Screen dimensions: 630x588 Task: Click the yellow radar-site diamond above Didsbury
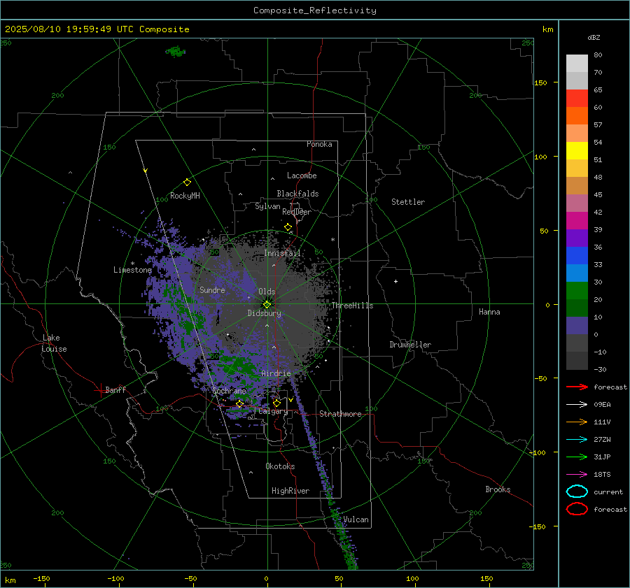tap(267, 305)
